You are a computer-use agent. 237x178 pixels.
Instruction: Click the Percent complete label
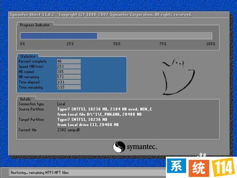[32, 61]
